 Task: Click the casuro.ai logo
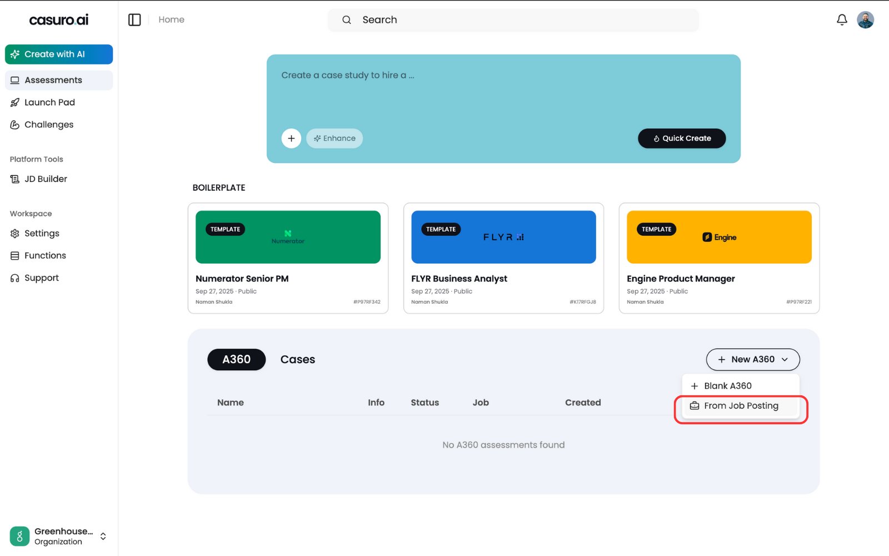point(59,20)
